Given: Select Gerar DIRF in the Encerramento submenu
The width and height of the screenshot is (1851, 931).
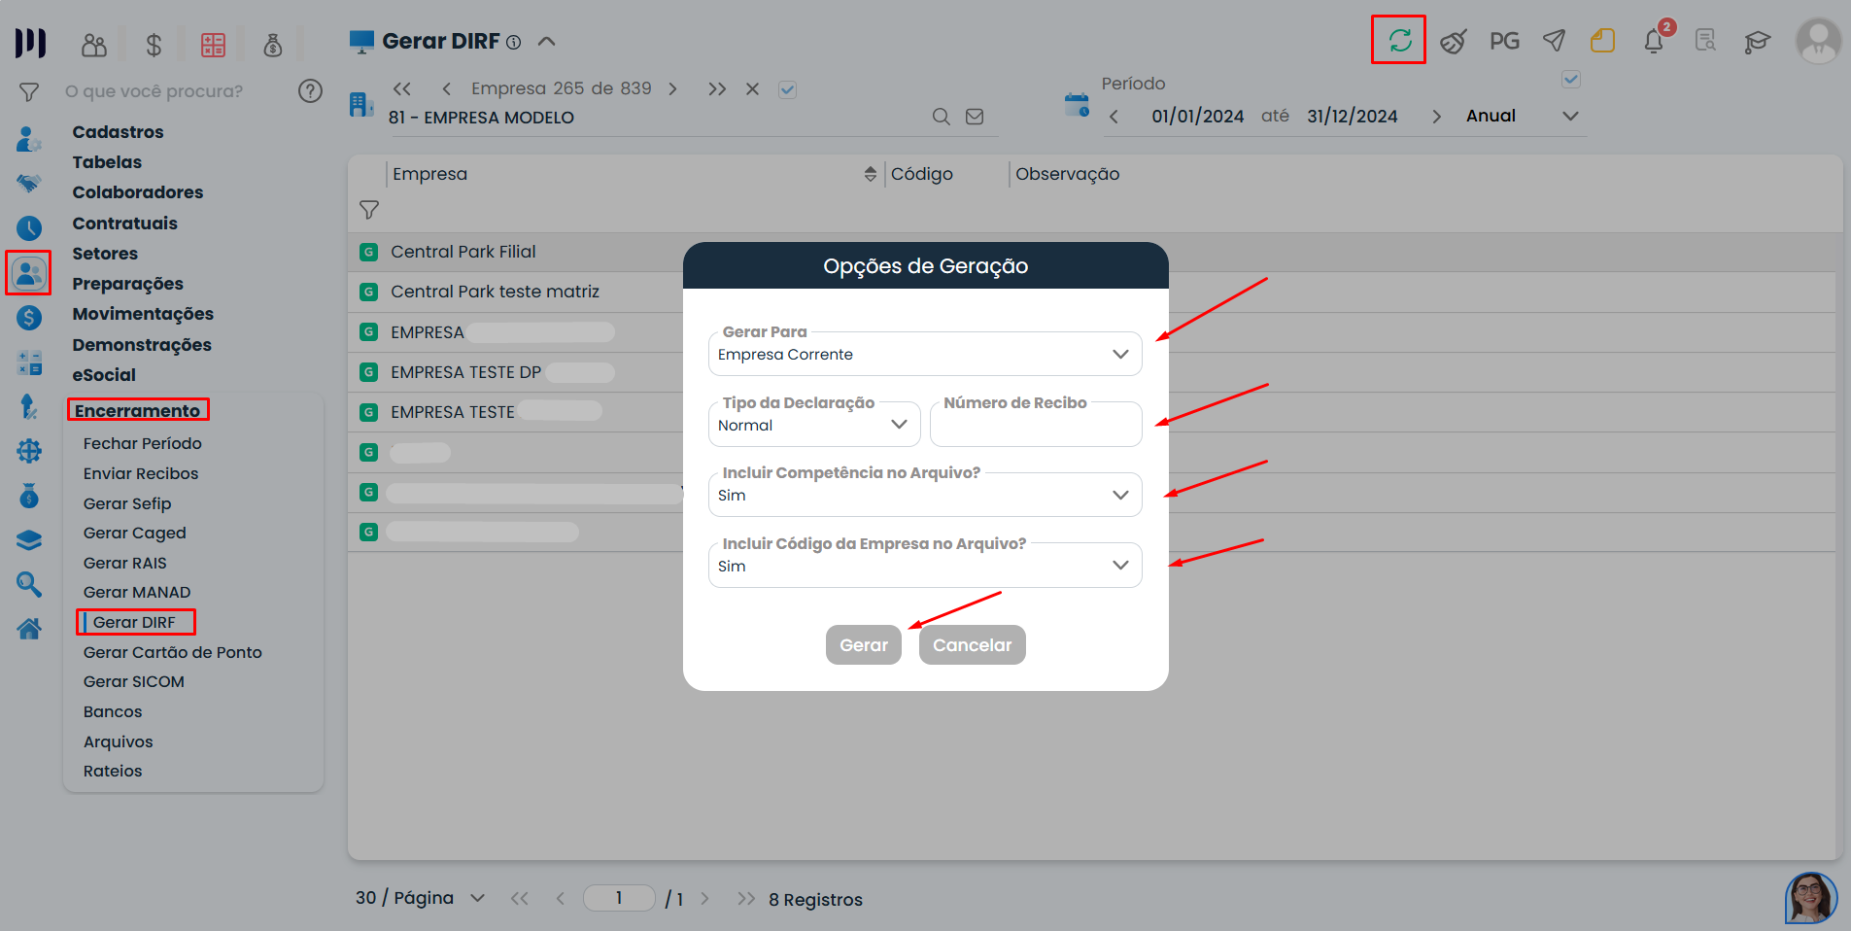Looking at the screenshot, I should point(134,622).
